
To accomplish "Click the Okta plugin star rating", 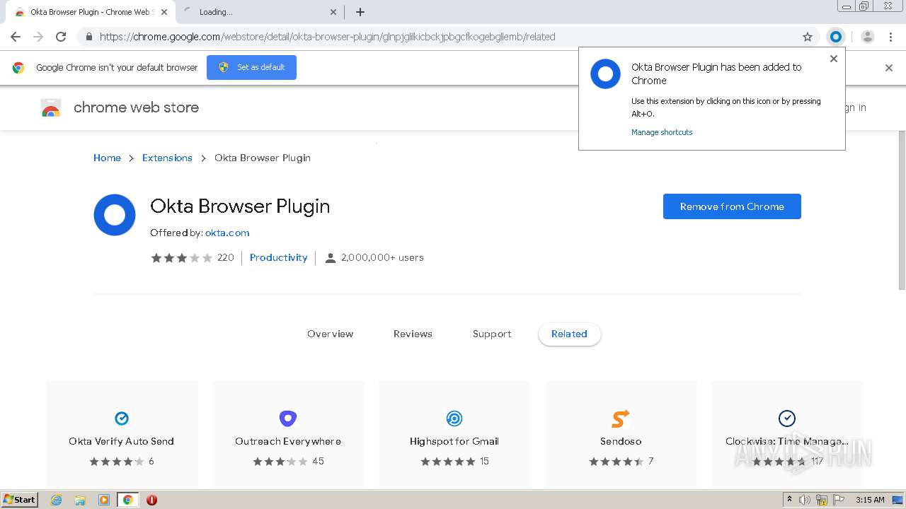I will click(x=181, y=258).
